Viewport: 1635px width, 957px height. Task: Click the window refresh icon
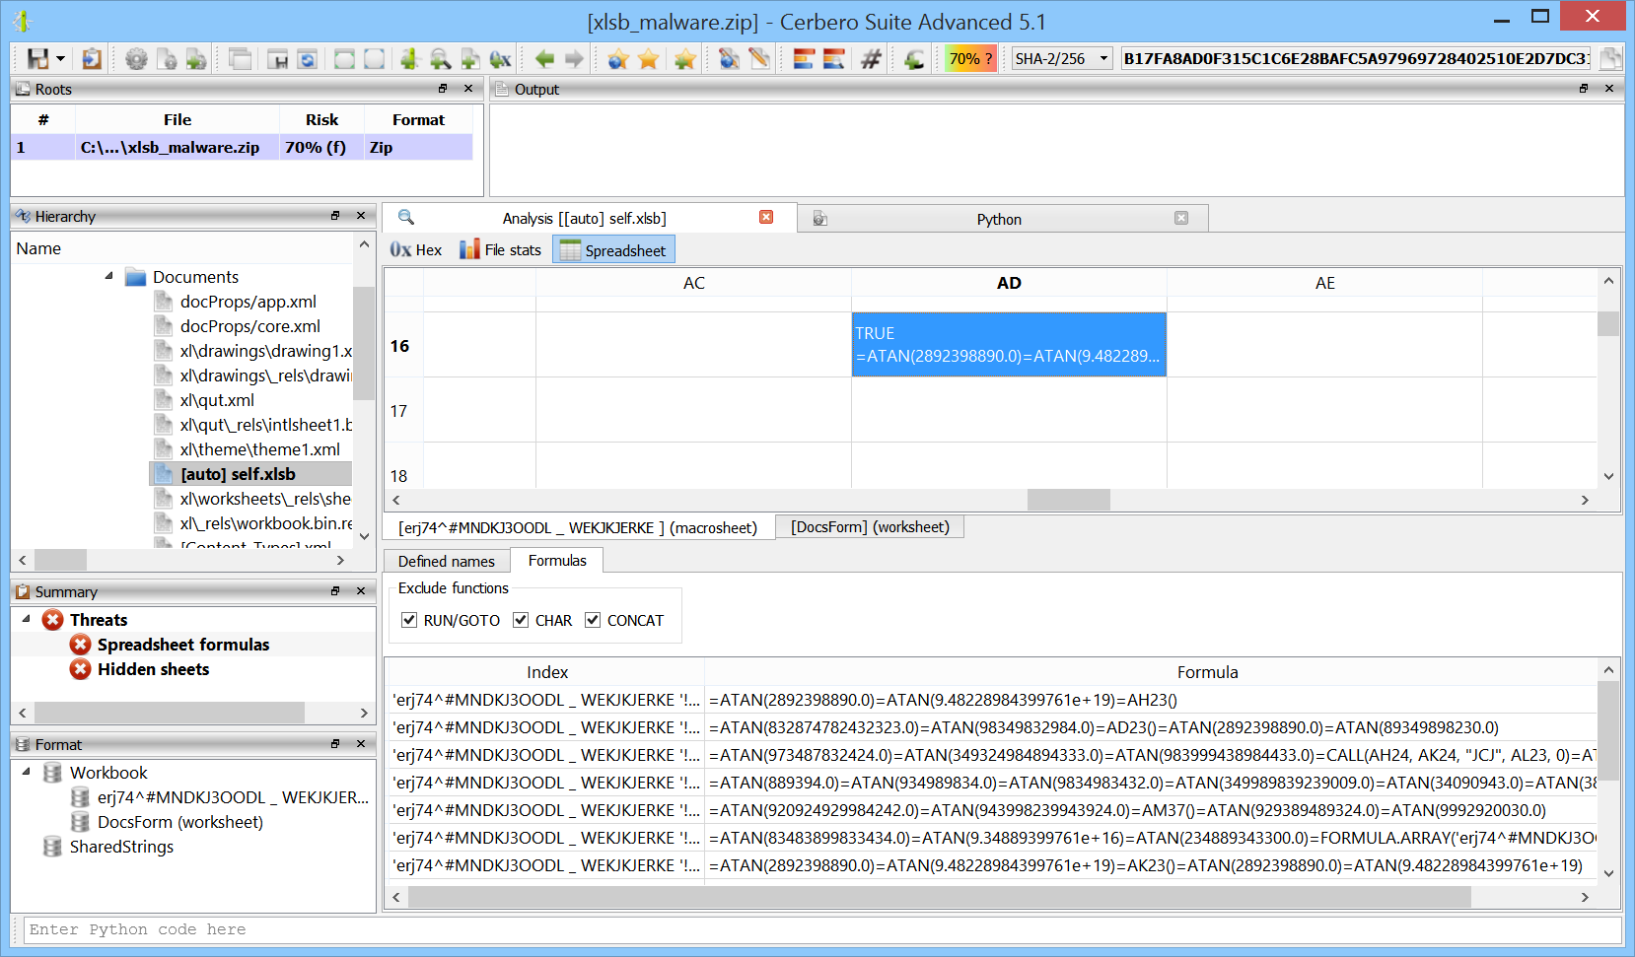[x=307, y=59]
